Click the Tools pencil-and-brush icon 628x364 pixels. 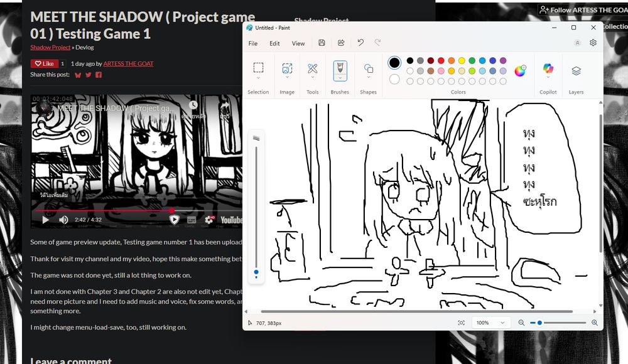click(x=312, y=68)
